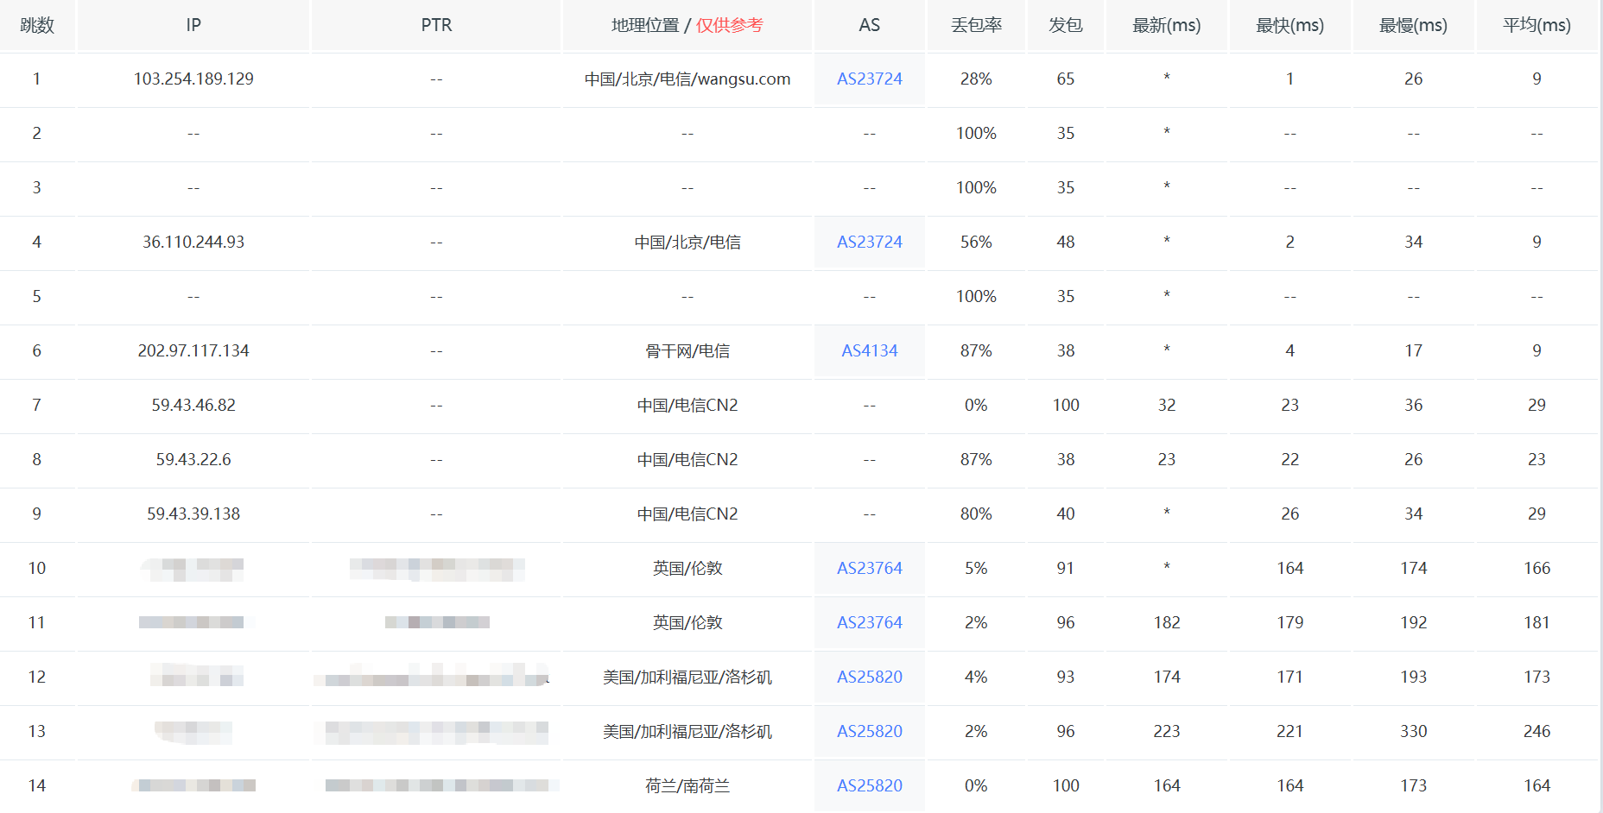Click packet loss 0% for 59.43.46.82

[x=976, y=405]
